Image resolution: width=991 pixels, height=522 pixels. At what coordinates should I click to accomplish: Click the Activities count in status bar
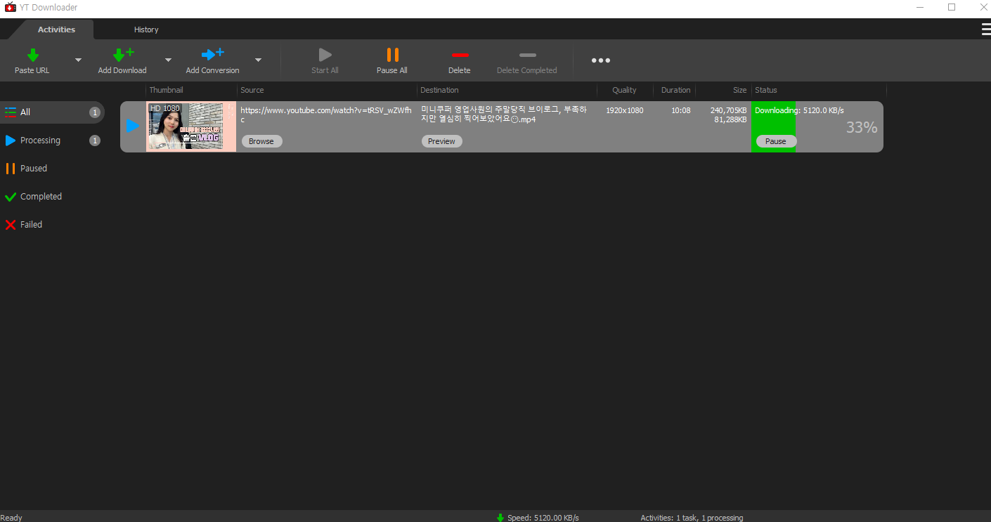click(692, 518)
